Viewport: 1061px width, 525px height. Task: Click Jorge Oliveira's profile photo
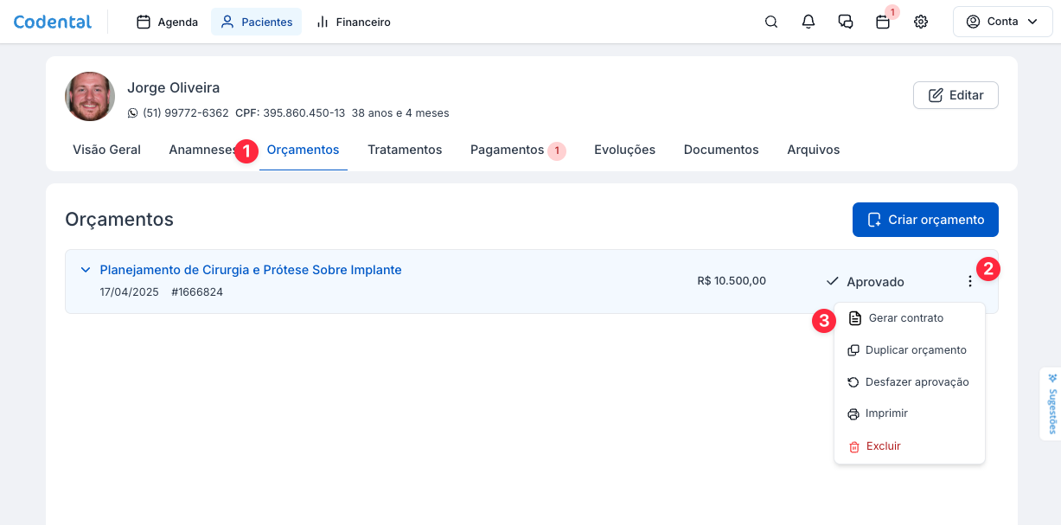coord(90,96)
